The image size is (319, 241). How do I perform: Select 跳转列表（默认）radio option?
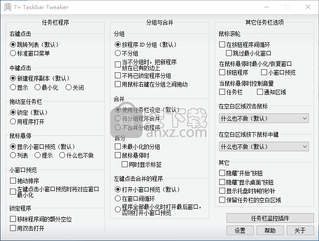[x=34, y=45]
